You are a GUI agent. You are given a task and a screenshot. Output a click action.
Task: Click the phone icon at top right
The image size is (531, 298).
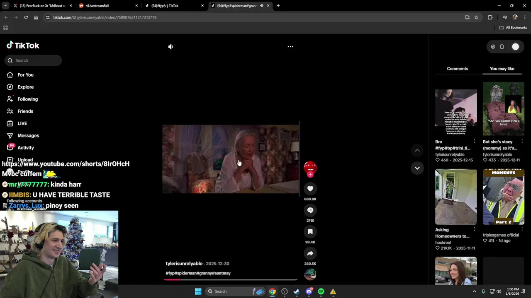(x=502, y=47)
